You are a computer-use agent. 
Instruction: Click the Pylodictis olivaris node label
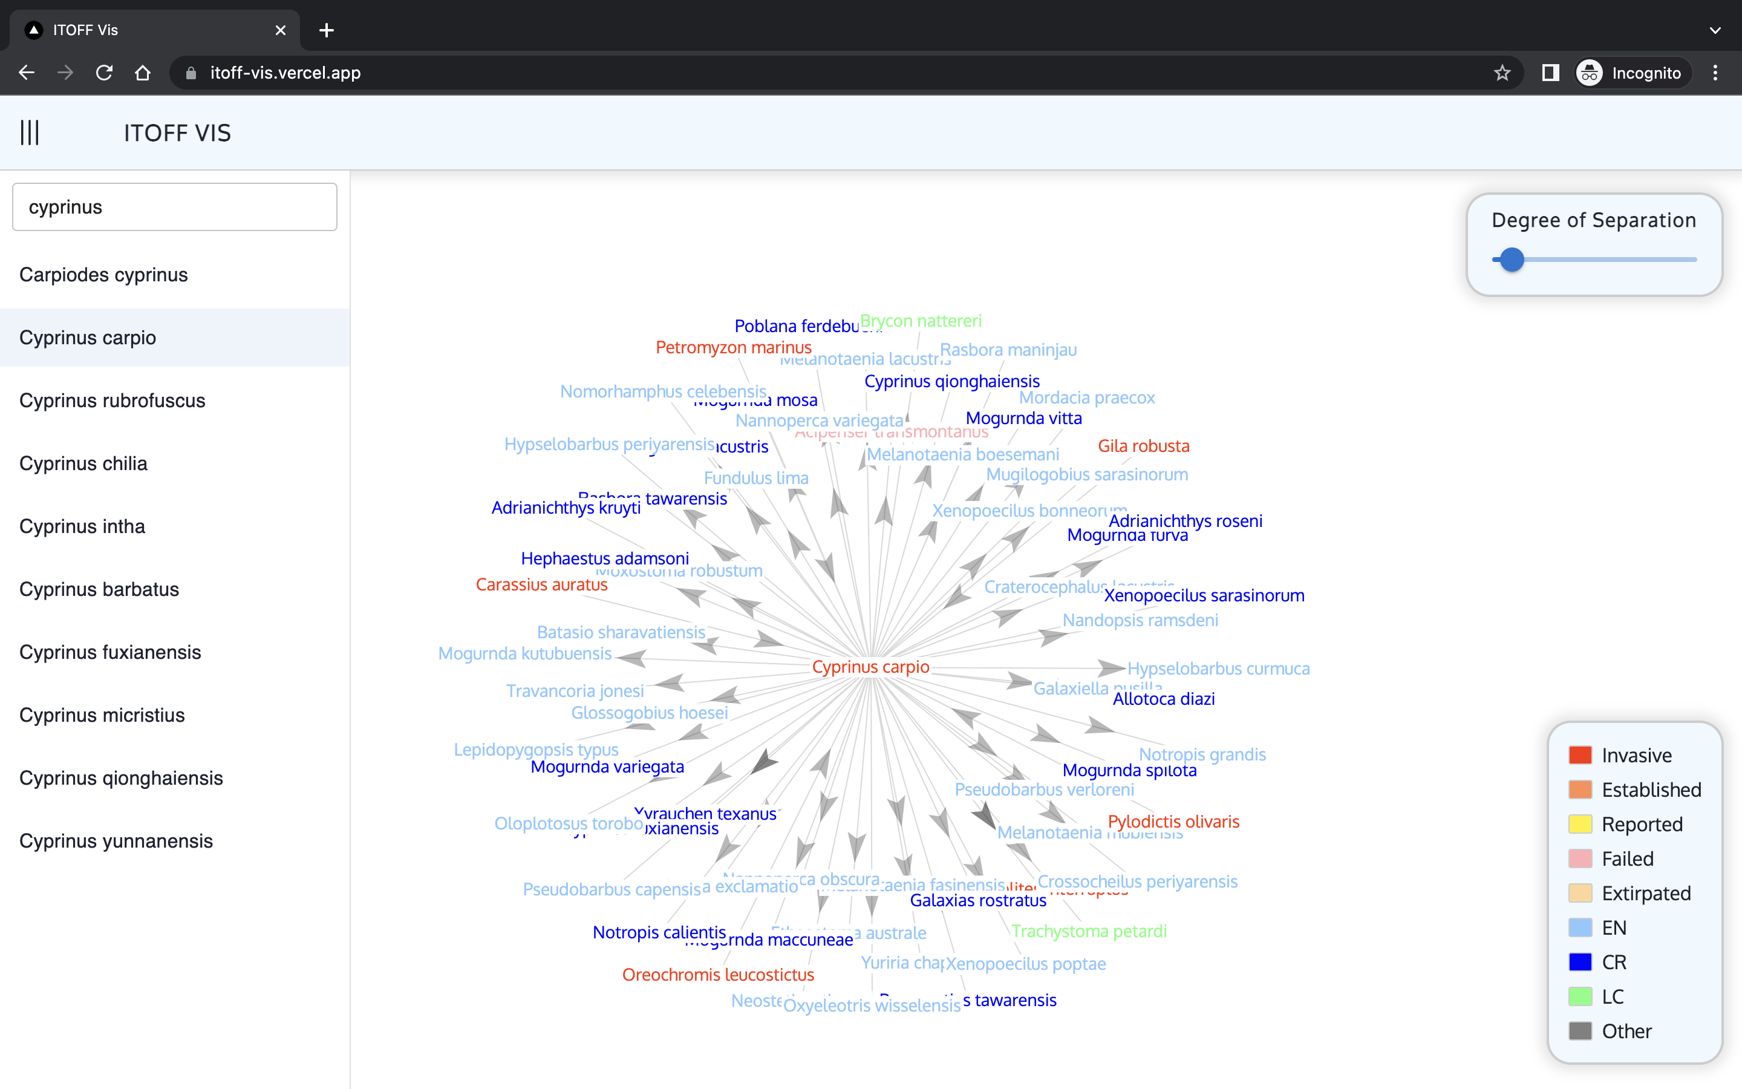[x=1173, y=822]
